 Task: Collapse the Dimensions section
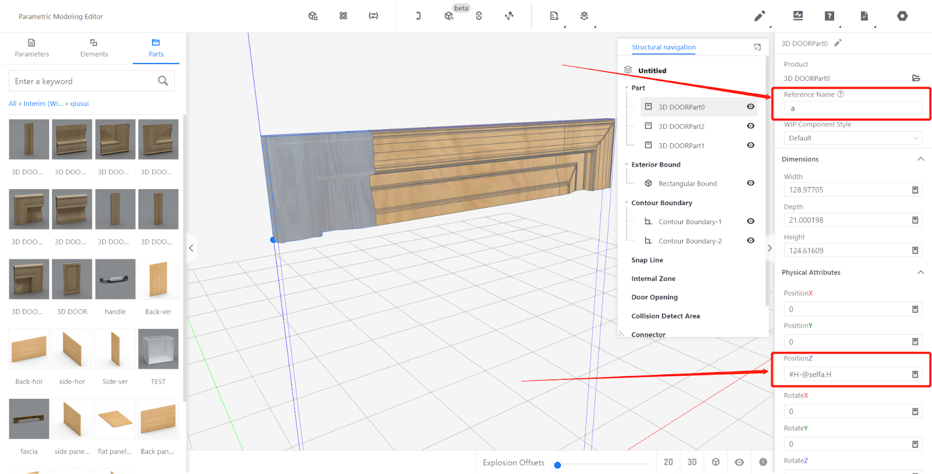tap(920, 159)
